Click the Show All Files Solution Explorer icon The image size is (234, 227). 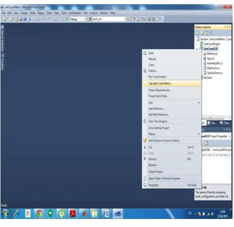[202, 33]
